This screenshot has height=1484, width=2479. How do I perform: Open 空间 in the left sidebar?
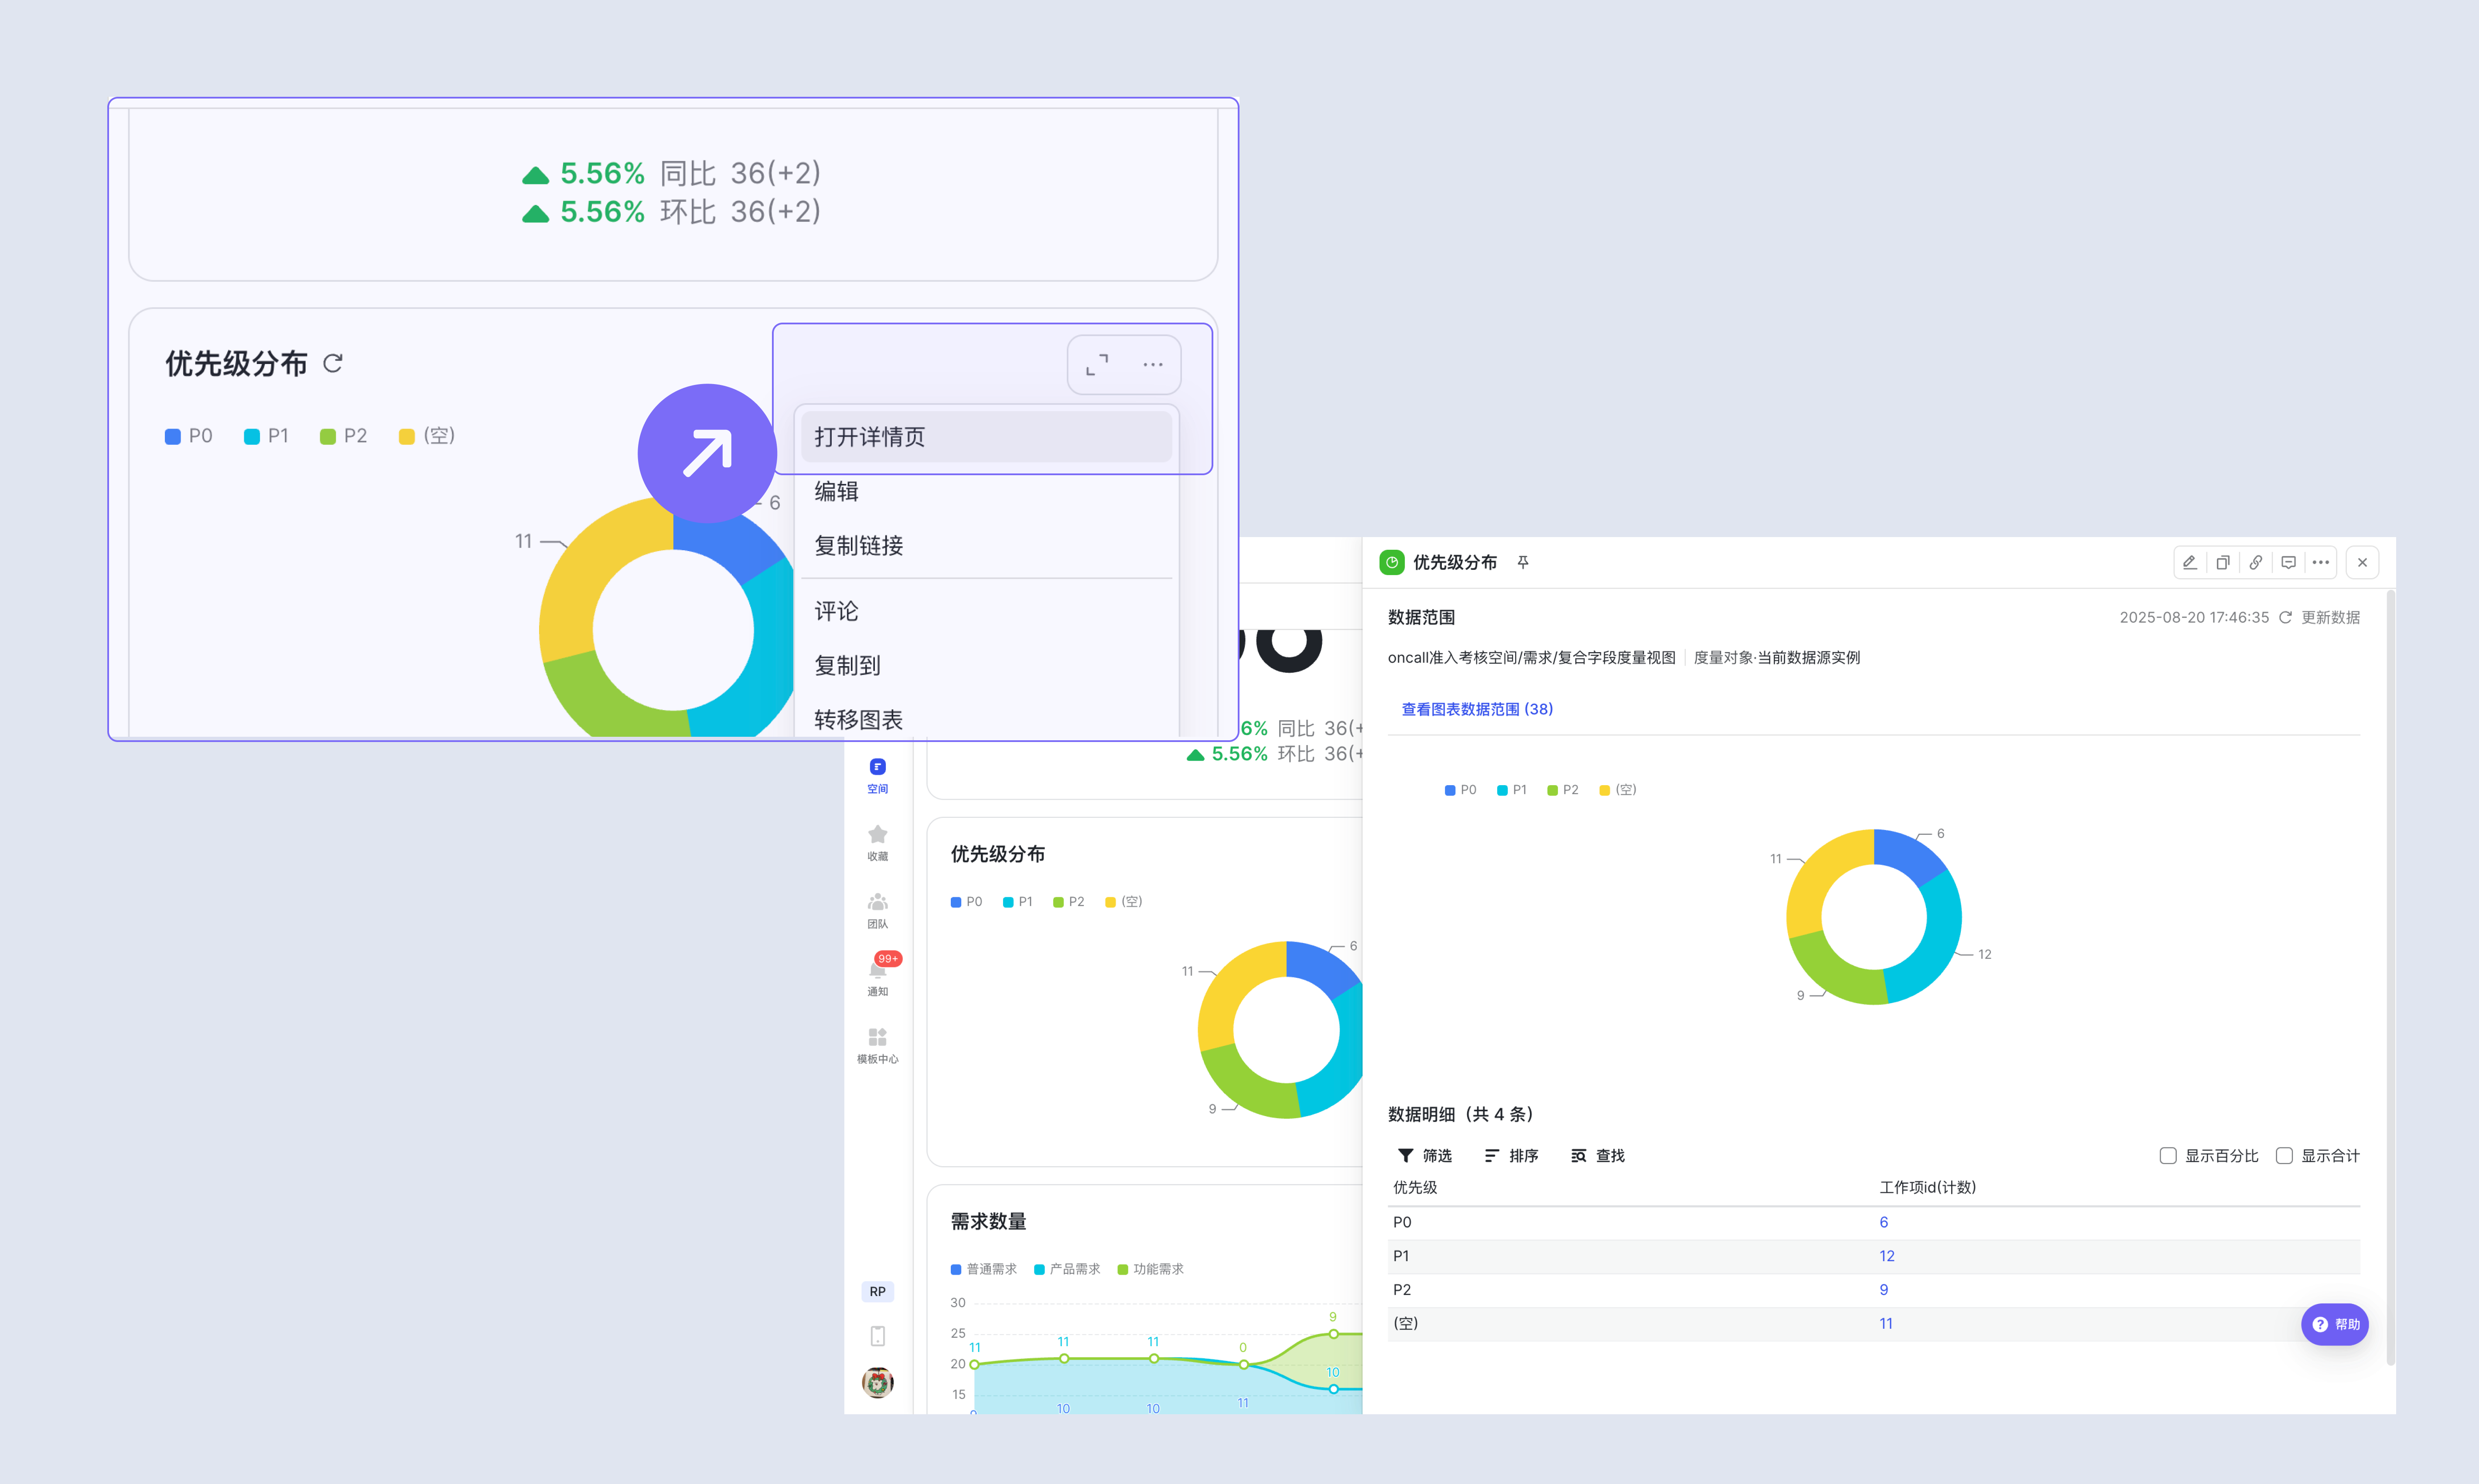(878, 776)
